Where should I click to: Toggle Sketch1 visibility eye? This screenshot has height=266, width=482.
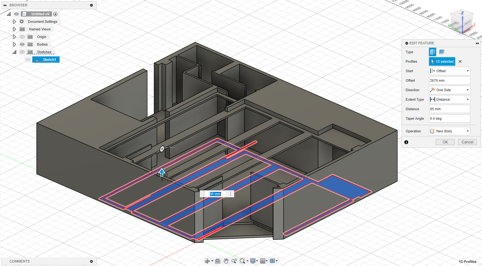click(x=28, y=60)
